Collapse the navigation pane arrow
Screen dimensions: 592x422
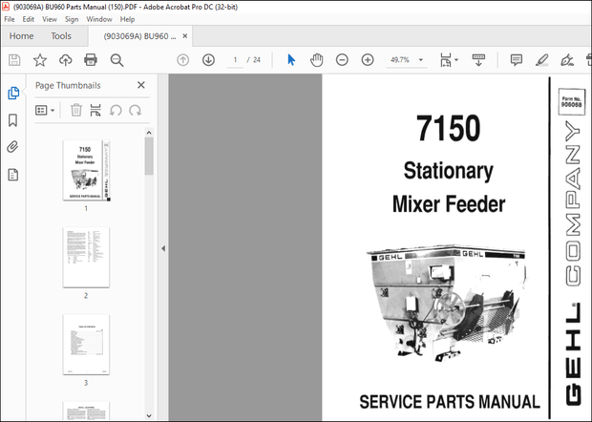pyautogui.click(x=163, y=248)
